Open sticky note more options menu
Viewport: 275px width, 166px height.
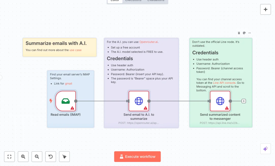pyautogui.click(x=250, y=33)
